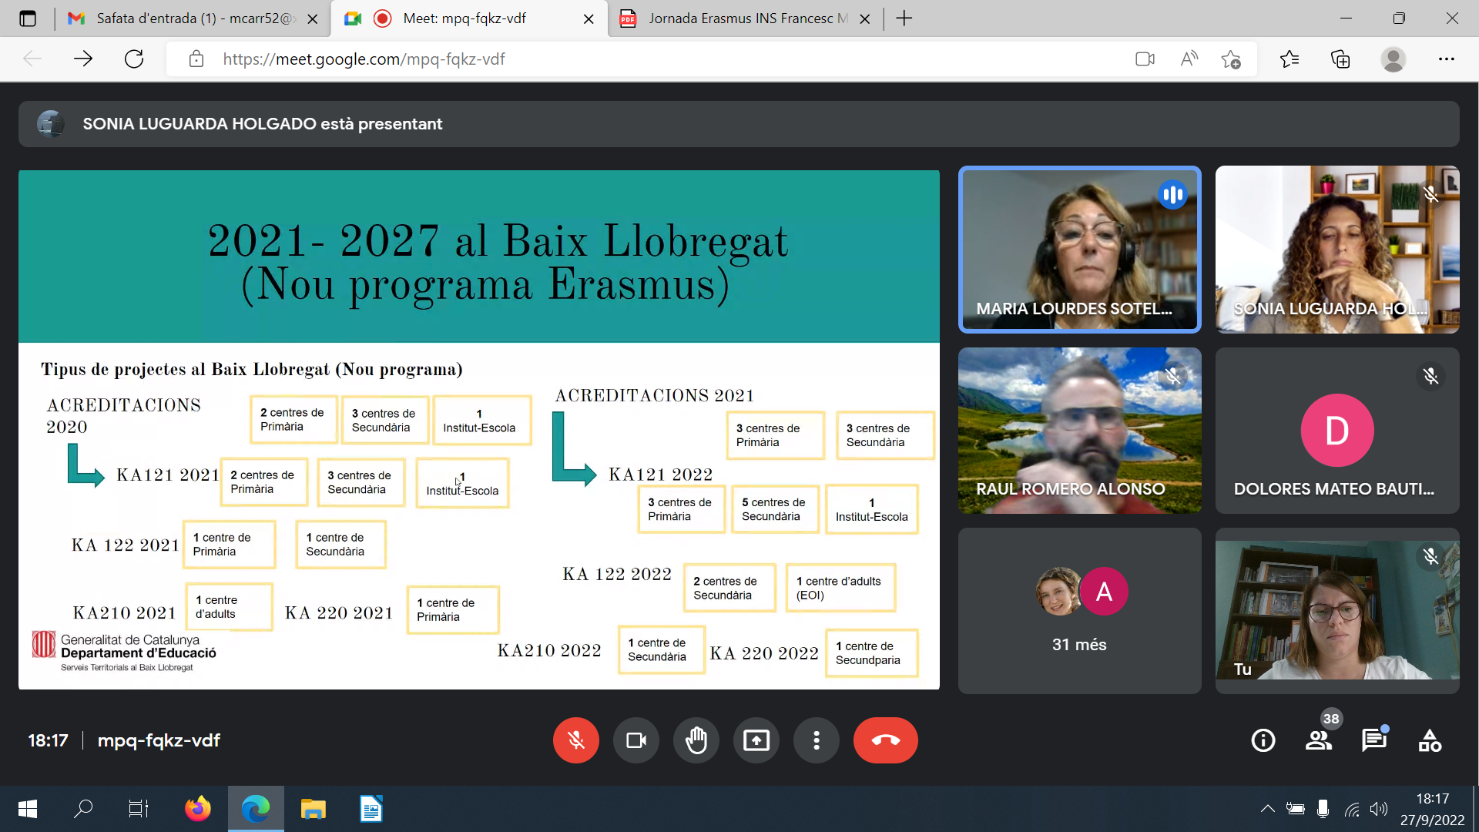The height and width of the screenshot is (832, 1479).
Task: Open Edge Collections icon
Action: coord(1340,59)
